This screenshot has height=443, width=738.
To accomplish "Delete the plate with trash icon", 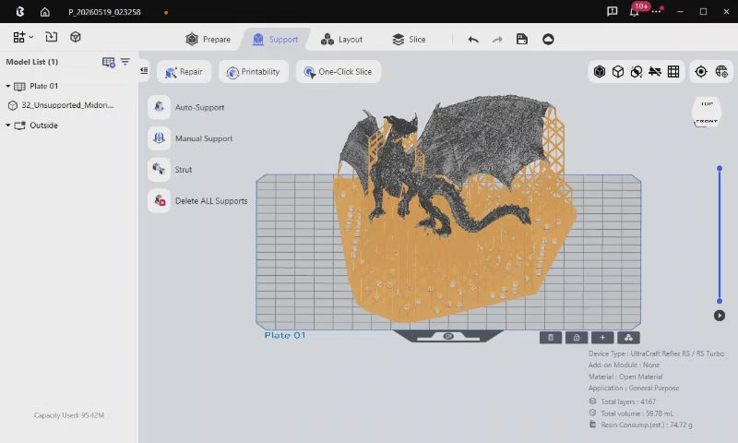I will click(x=551, y=338).
